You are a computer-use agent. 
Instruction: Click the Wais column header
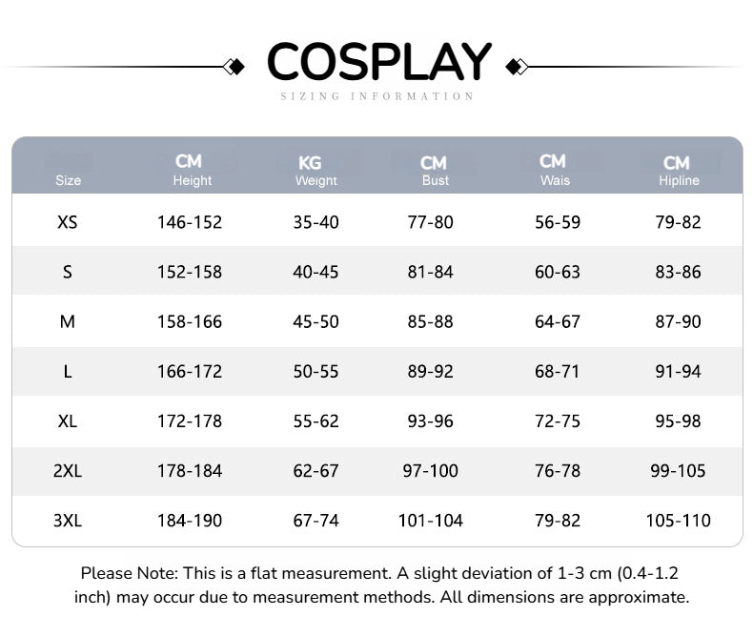tap(554, 170)
